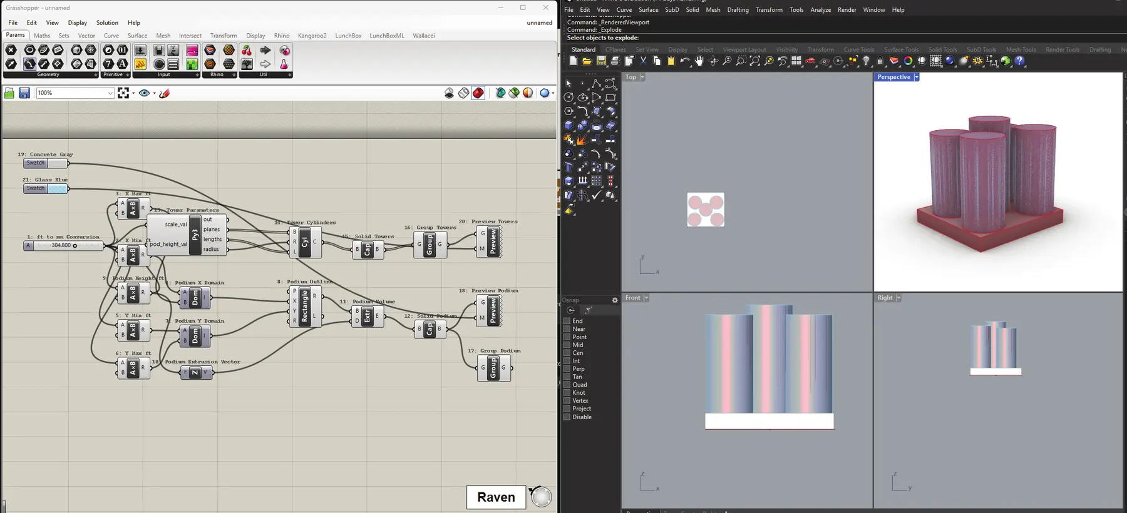Open the Front viewport dropdown arrow
The height and width of the screenshot is (513, 1127).
[x=646, y=298]
